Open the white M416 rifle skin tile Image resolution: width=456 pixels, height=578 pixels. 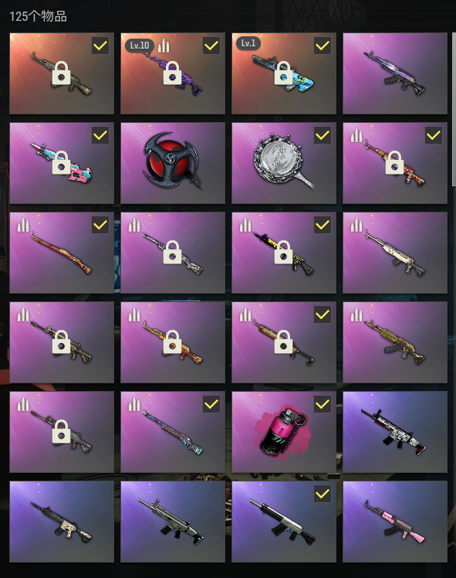(x=395, y=253)
